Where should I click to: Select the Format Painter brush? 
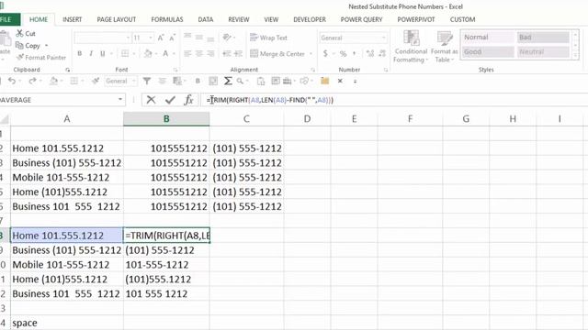(x=20, y=57)
